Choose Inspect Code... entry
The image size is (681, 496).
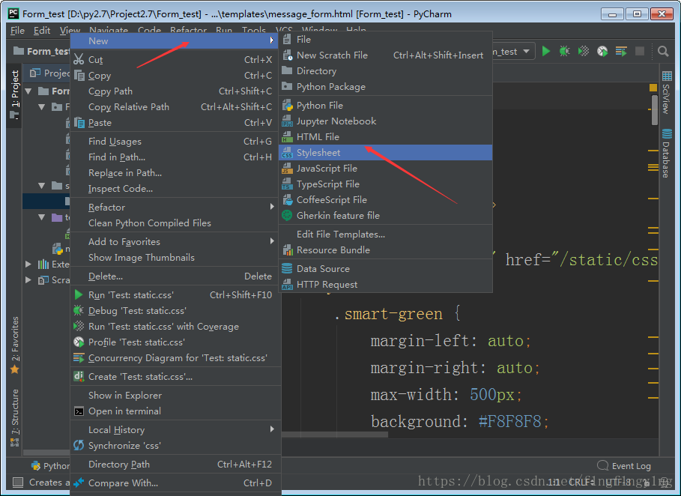174,189
